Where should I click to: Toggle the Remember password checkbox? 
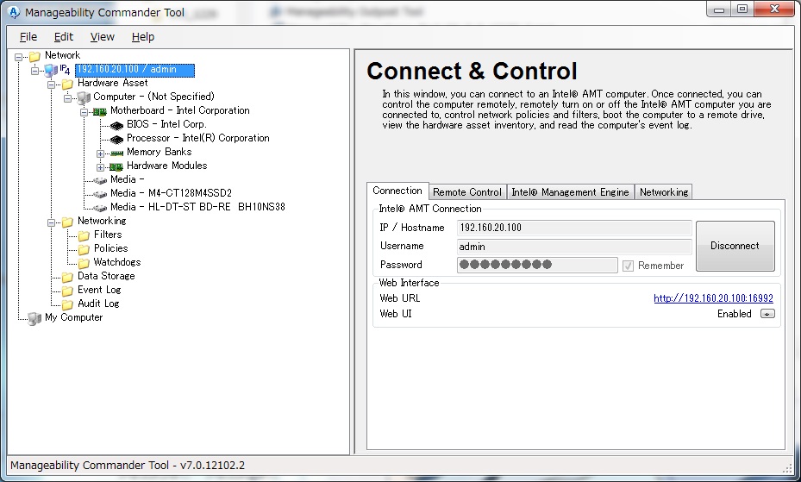(628, 266)
